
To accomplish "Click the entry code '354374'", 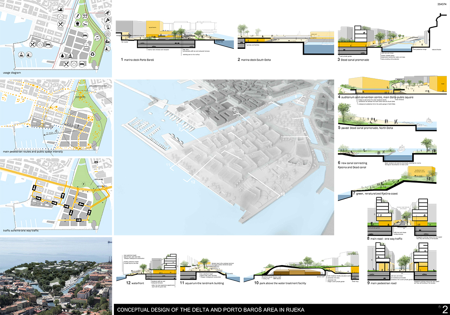I will point(442,4).
